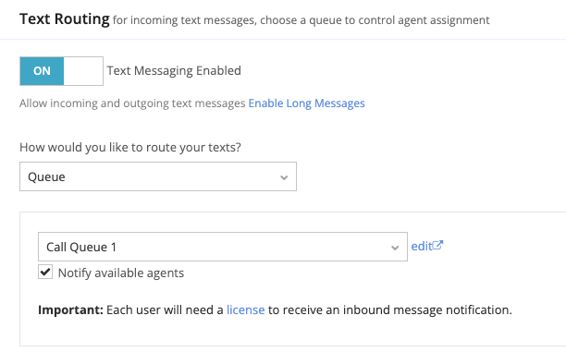566x352 pixels.
Task: Click the bold Important: text
Action: 70,310
